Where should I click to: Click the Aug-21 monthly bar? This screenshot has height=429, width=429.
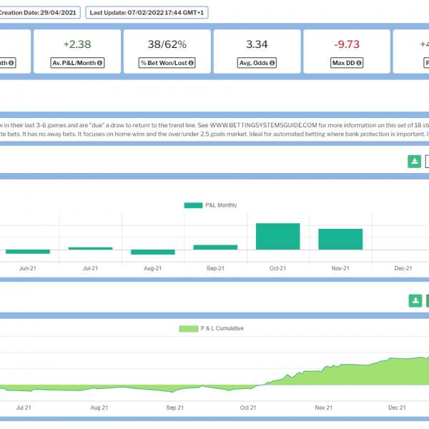[x=153, y=252]
